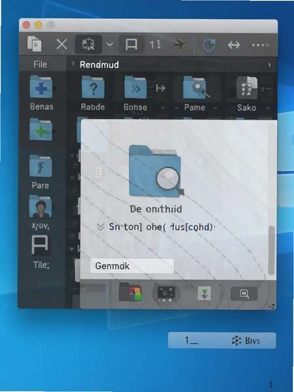Click the blue refresh circle icon

click(209, 45)
